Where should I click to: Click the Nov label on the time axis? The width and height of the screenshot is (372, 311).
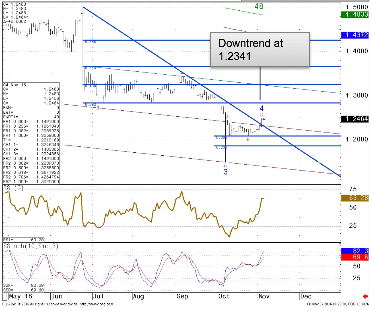click(x=264, y=296)
